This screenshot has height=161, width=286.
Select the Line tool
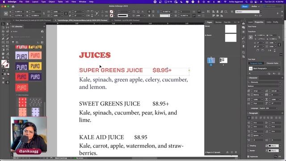tap(8, 35)
